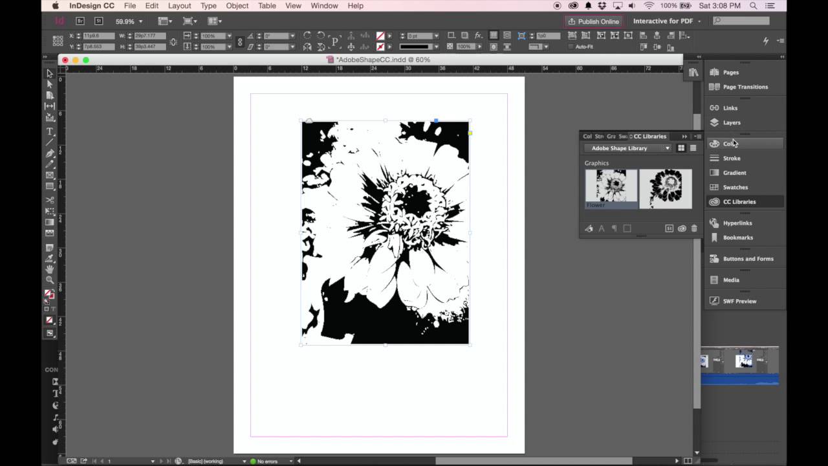Expand the Interactive for PDF workspace switcher

click(666, 21)
